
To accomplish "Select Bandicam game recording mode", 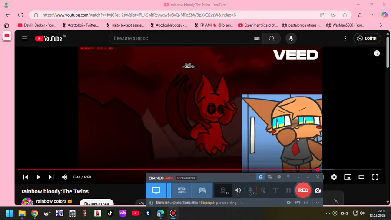I will tap(202, 190).
